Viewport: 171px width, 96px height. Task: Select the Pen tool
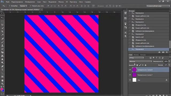click(x=2, y=66)
